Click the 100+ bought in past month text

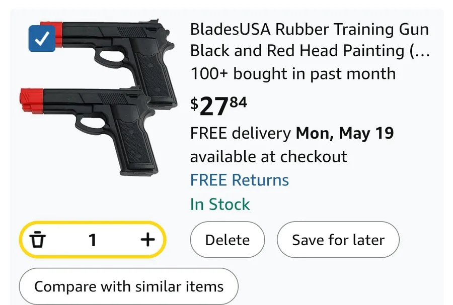point(293,73)
